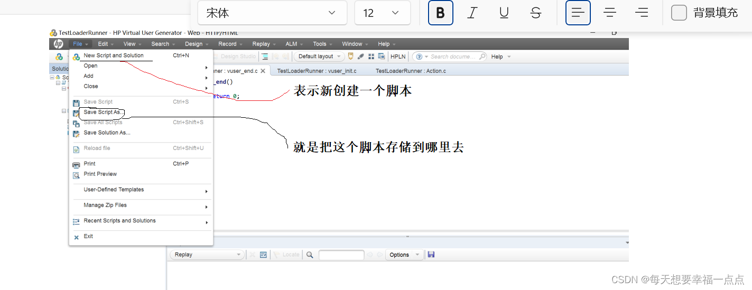Click the HP logo icon
The height and width of the screenshot is (290, 752).
pos(59,44)
